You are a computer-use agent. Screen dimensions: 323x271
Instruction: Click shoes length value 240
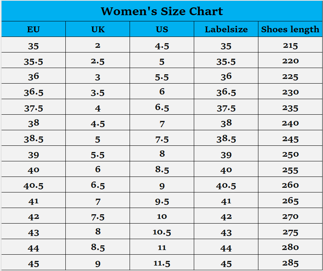click(290, 123)
